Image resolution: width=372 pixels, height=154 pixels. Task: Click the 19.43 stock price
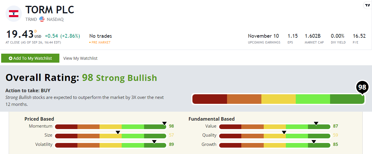tap(20, 35)
